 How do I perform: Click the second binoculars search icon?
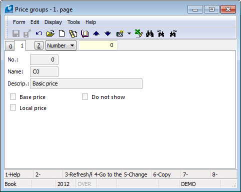coord(161,33)
